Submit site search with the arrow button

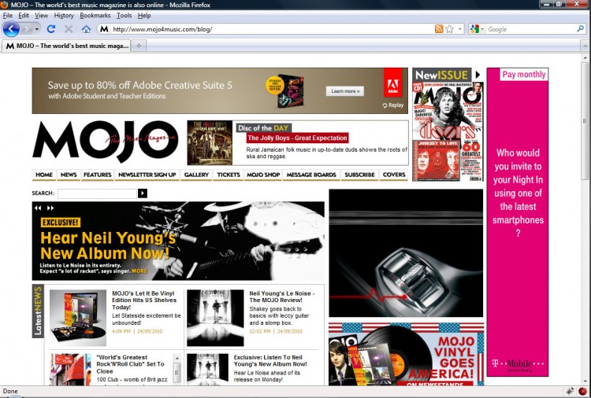click(143, 193)
